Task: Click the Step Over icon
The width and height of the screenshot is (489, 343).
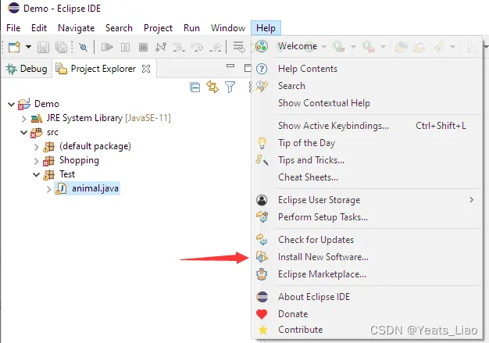Action: pyautogui.click(x=197, y=48)
